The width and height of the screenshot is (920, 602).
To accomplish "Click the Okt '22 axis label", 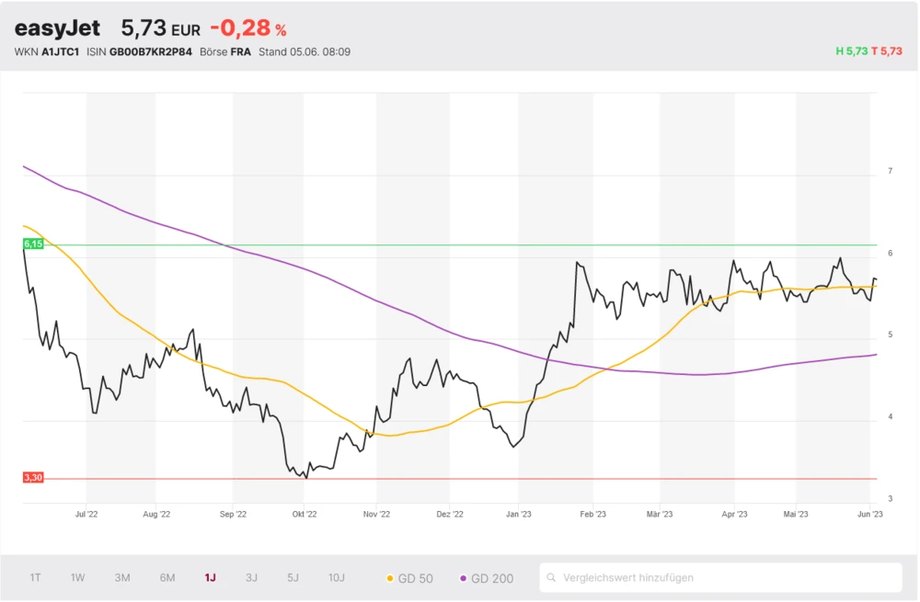I will pyautogui.click(x=305, y=515).
